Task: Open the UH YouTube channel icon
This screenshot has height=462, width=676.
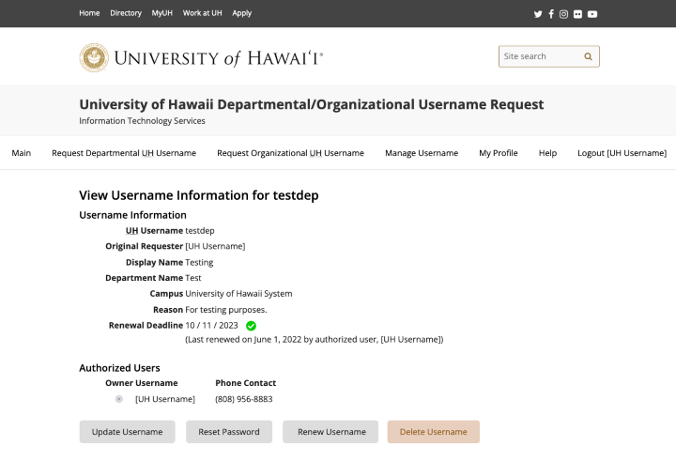Action: (x=592, y=14)
